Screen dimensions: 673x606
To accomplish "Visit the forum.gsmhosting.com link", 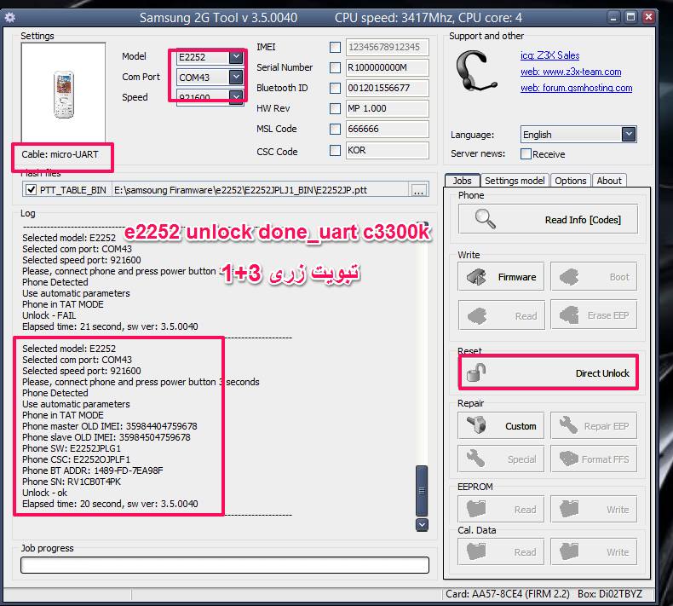I will [577, 88].
